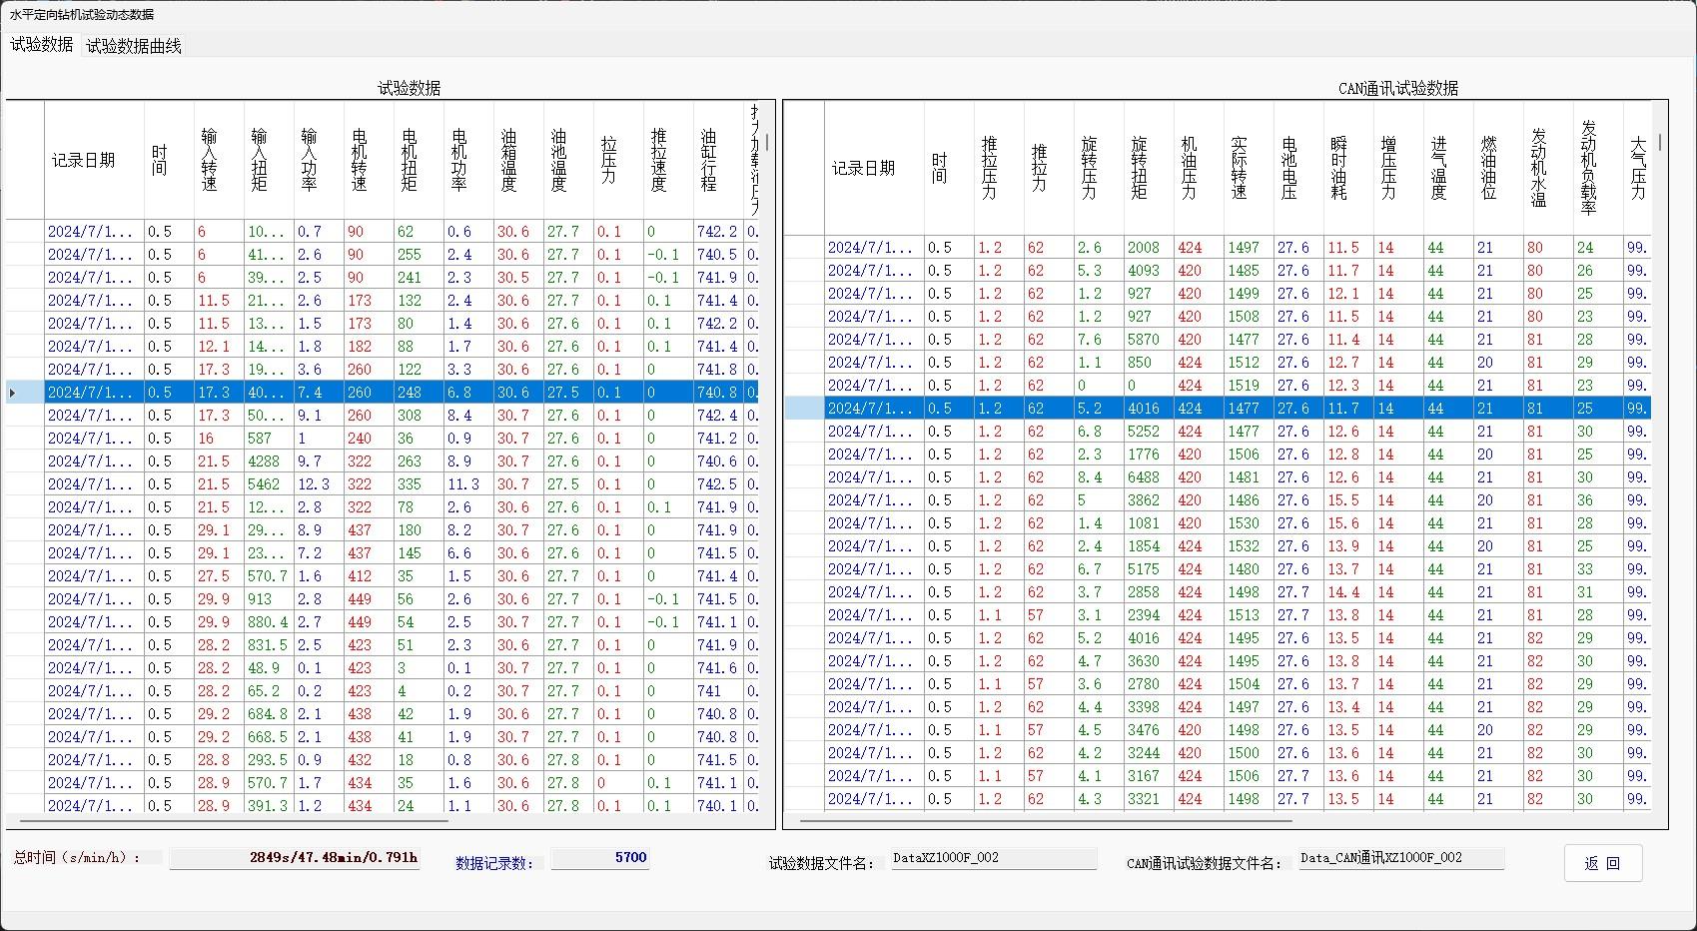Screen dimensions: 1697x931
Task: Click the 831.5 cell in left table
Action: tap(269, 645)
